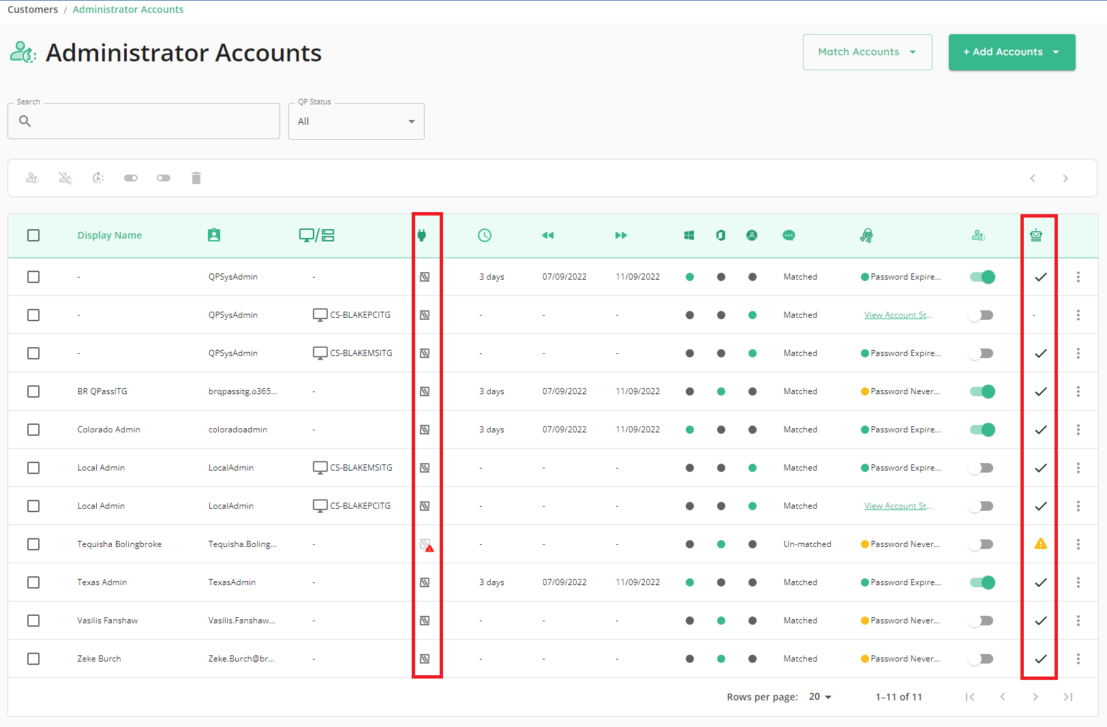The width and height of the screenshot is (1107, 727).
Task: Click the trash delete toolbar icon
Action: pyautogui.click(x=196, y=178)
